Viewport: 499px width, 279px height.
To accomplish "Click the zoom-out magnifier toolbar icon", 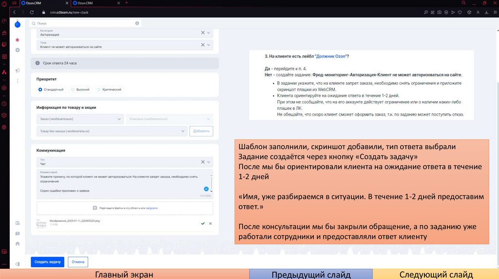I will click(x=426, y=12).
